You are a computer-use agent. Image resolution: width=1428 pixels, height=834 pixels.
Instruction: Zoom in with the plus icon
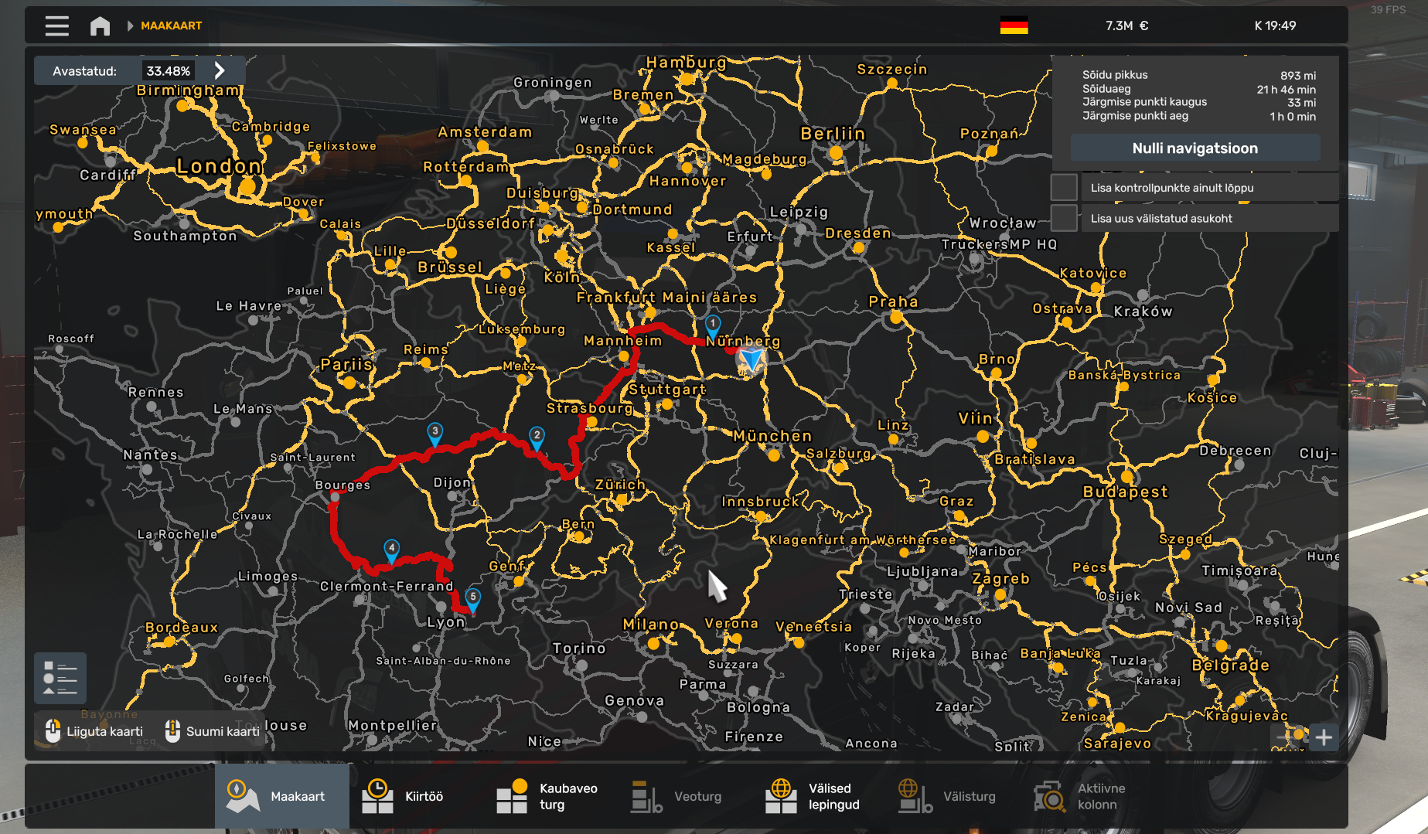(x=1324, y=737)
